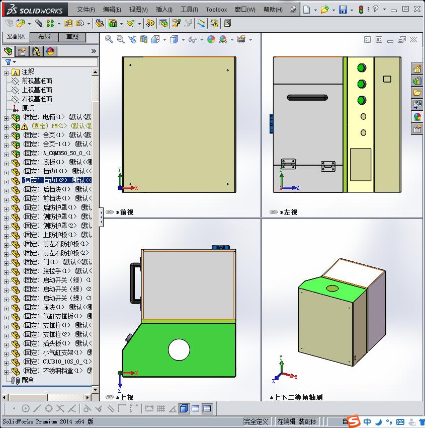Click the Reference Geometry icon
The height and width of the screenshot is (428, 425).
tap(131, 24)
